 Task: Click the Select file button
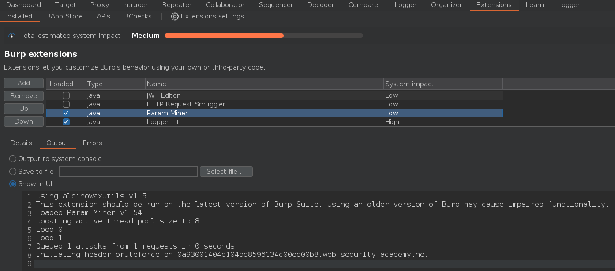(x=226, y=172)
